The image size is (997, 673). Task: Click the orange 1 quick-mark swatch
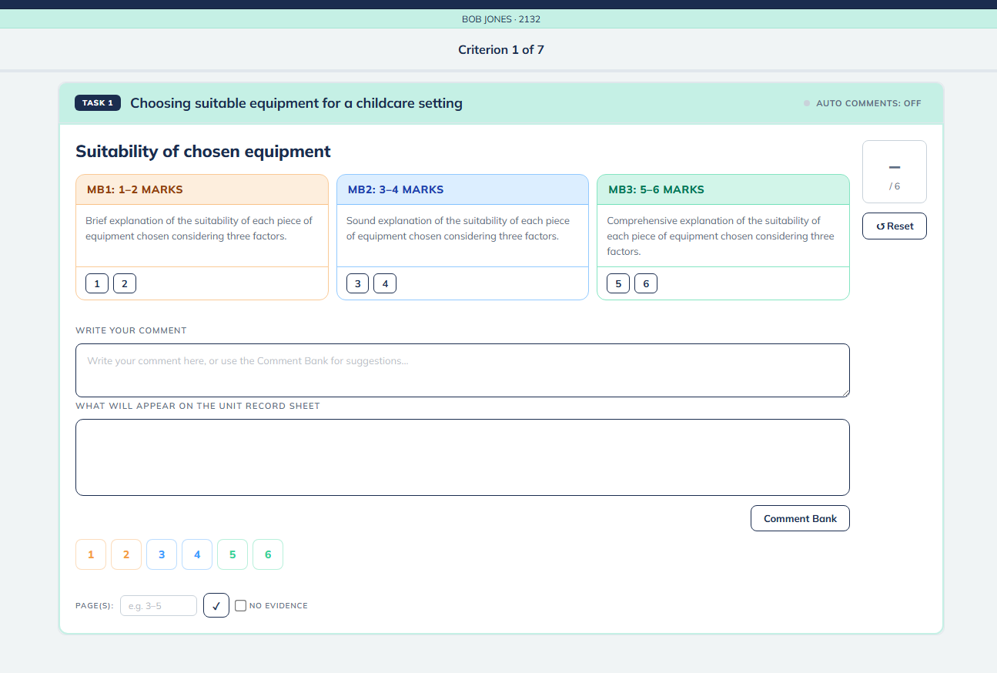pyautogui.click(x=91, y=554)
